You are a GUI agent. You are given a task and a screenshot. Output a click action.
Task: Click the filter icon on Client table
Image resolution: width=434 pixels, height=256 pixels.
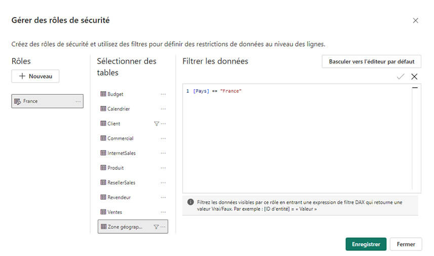(x=156, y=124)
